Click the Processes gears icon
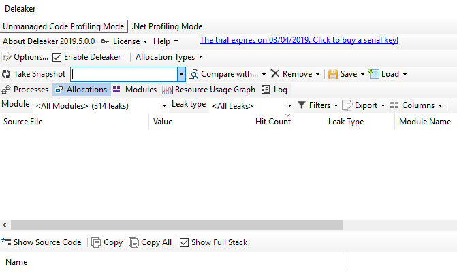The image size is (457, 275). pos(6,90)
